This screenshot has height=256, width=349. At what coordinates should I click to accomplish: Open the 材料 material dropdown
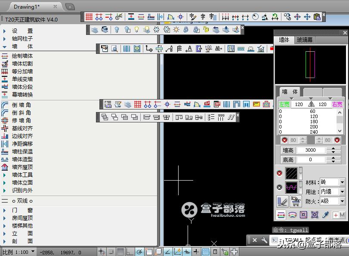coord(342,182)
